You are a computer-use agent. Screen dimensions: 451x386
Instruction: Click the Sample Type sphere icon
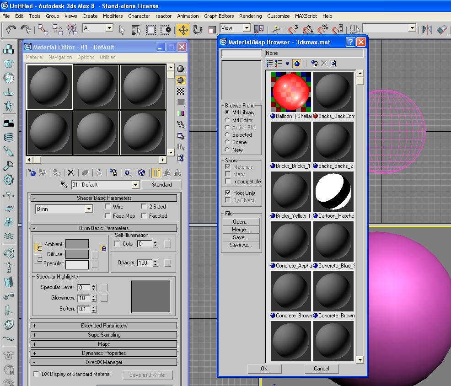(x=181, y=69)
